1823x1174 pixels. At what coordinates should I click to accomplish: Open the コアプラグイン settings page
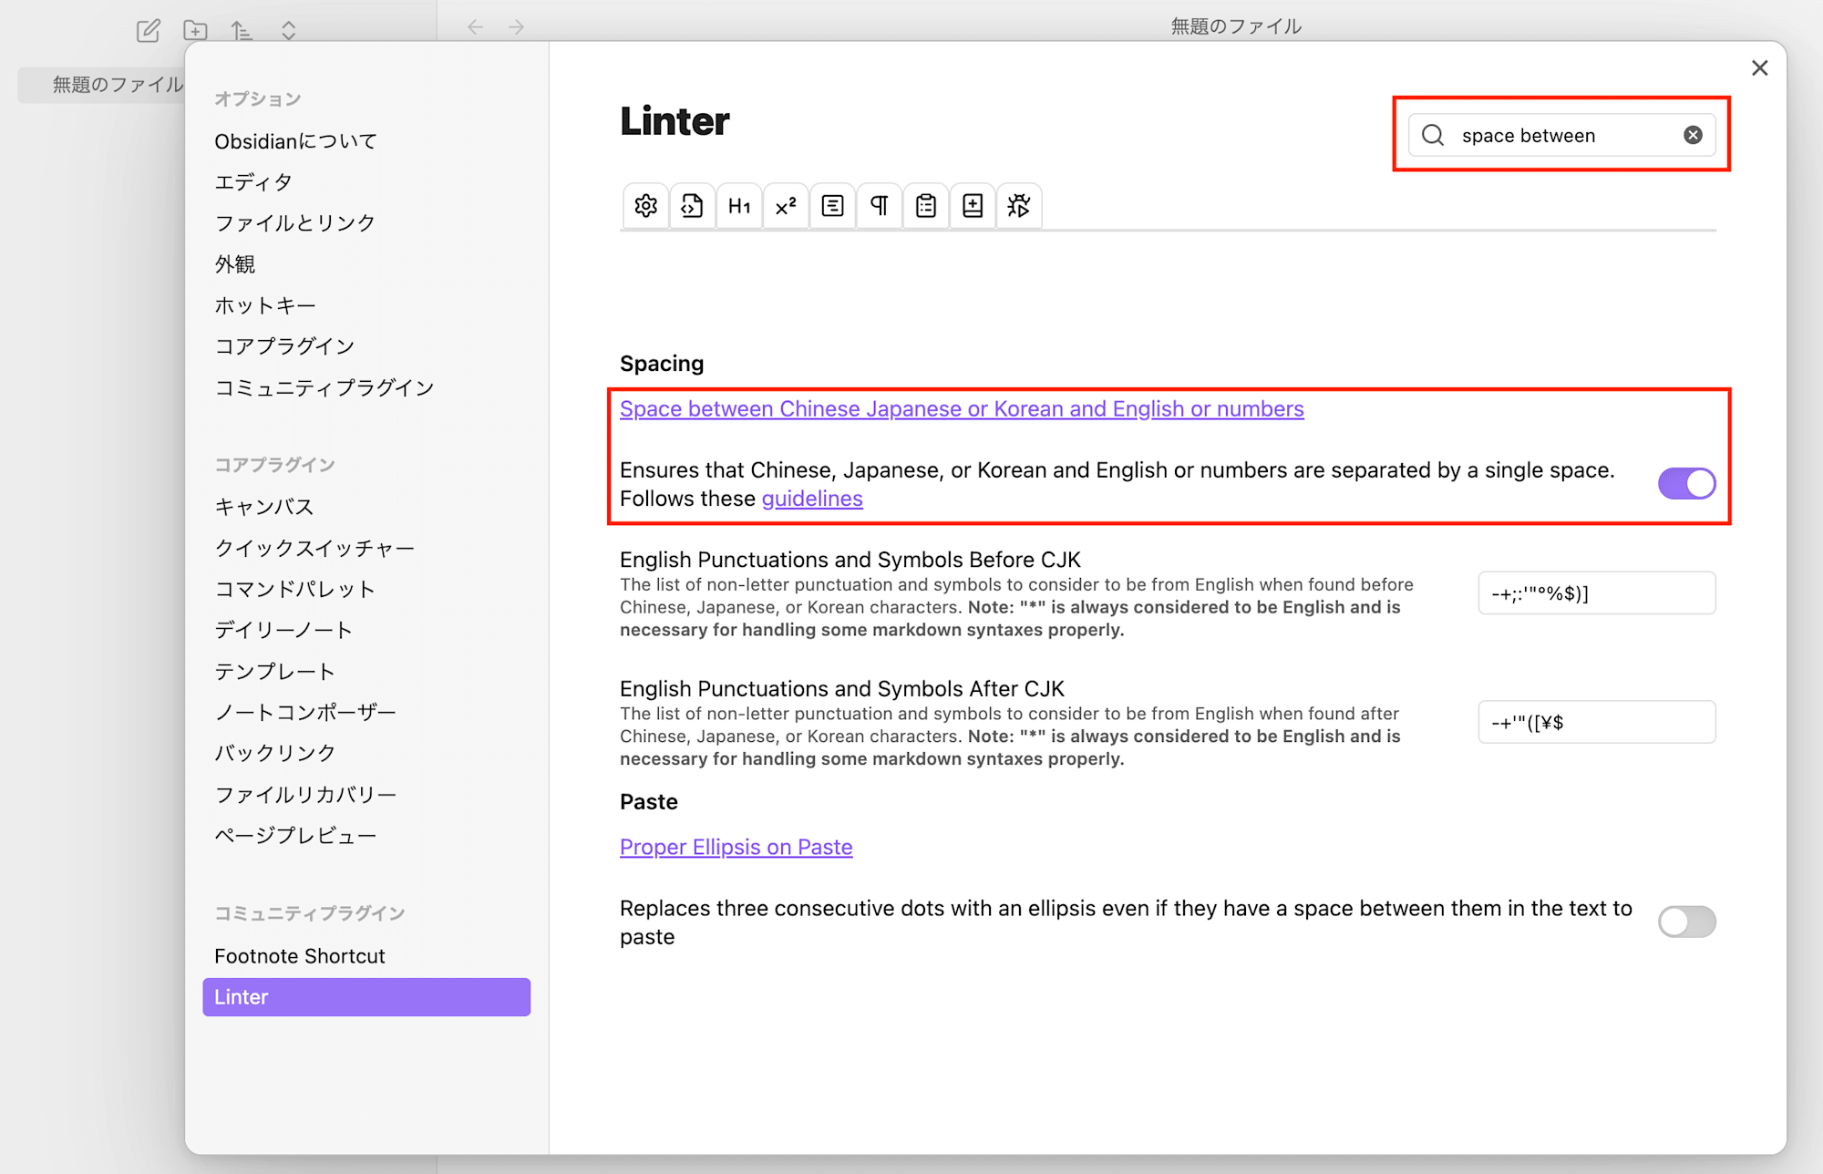(x=284, y=346)
